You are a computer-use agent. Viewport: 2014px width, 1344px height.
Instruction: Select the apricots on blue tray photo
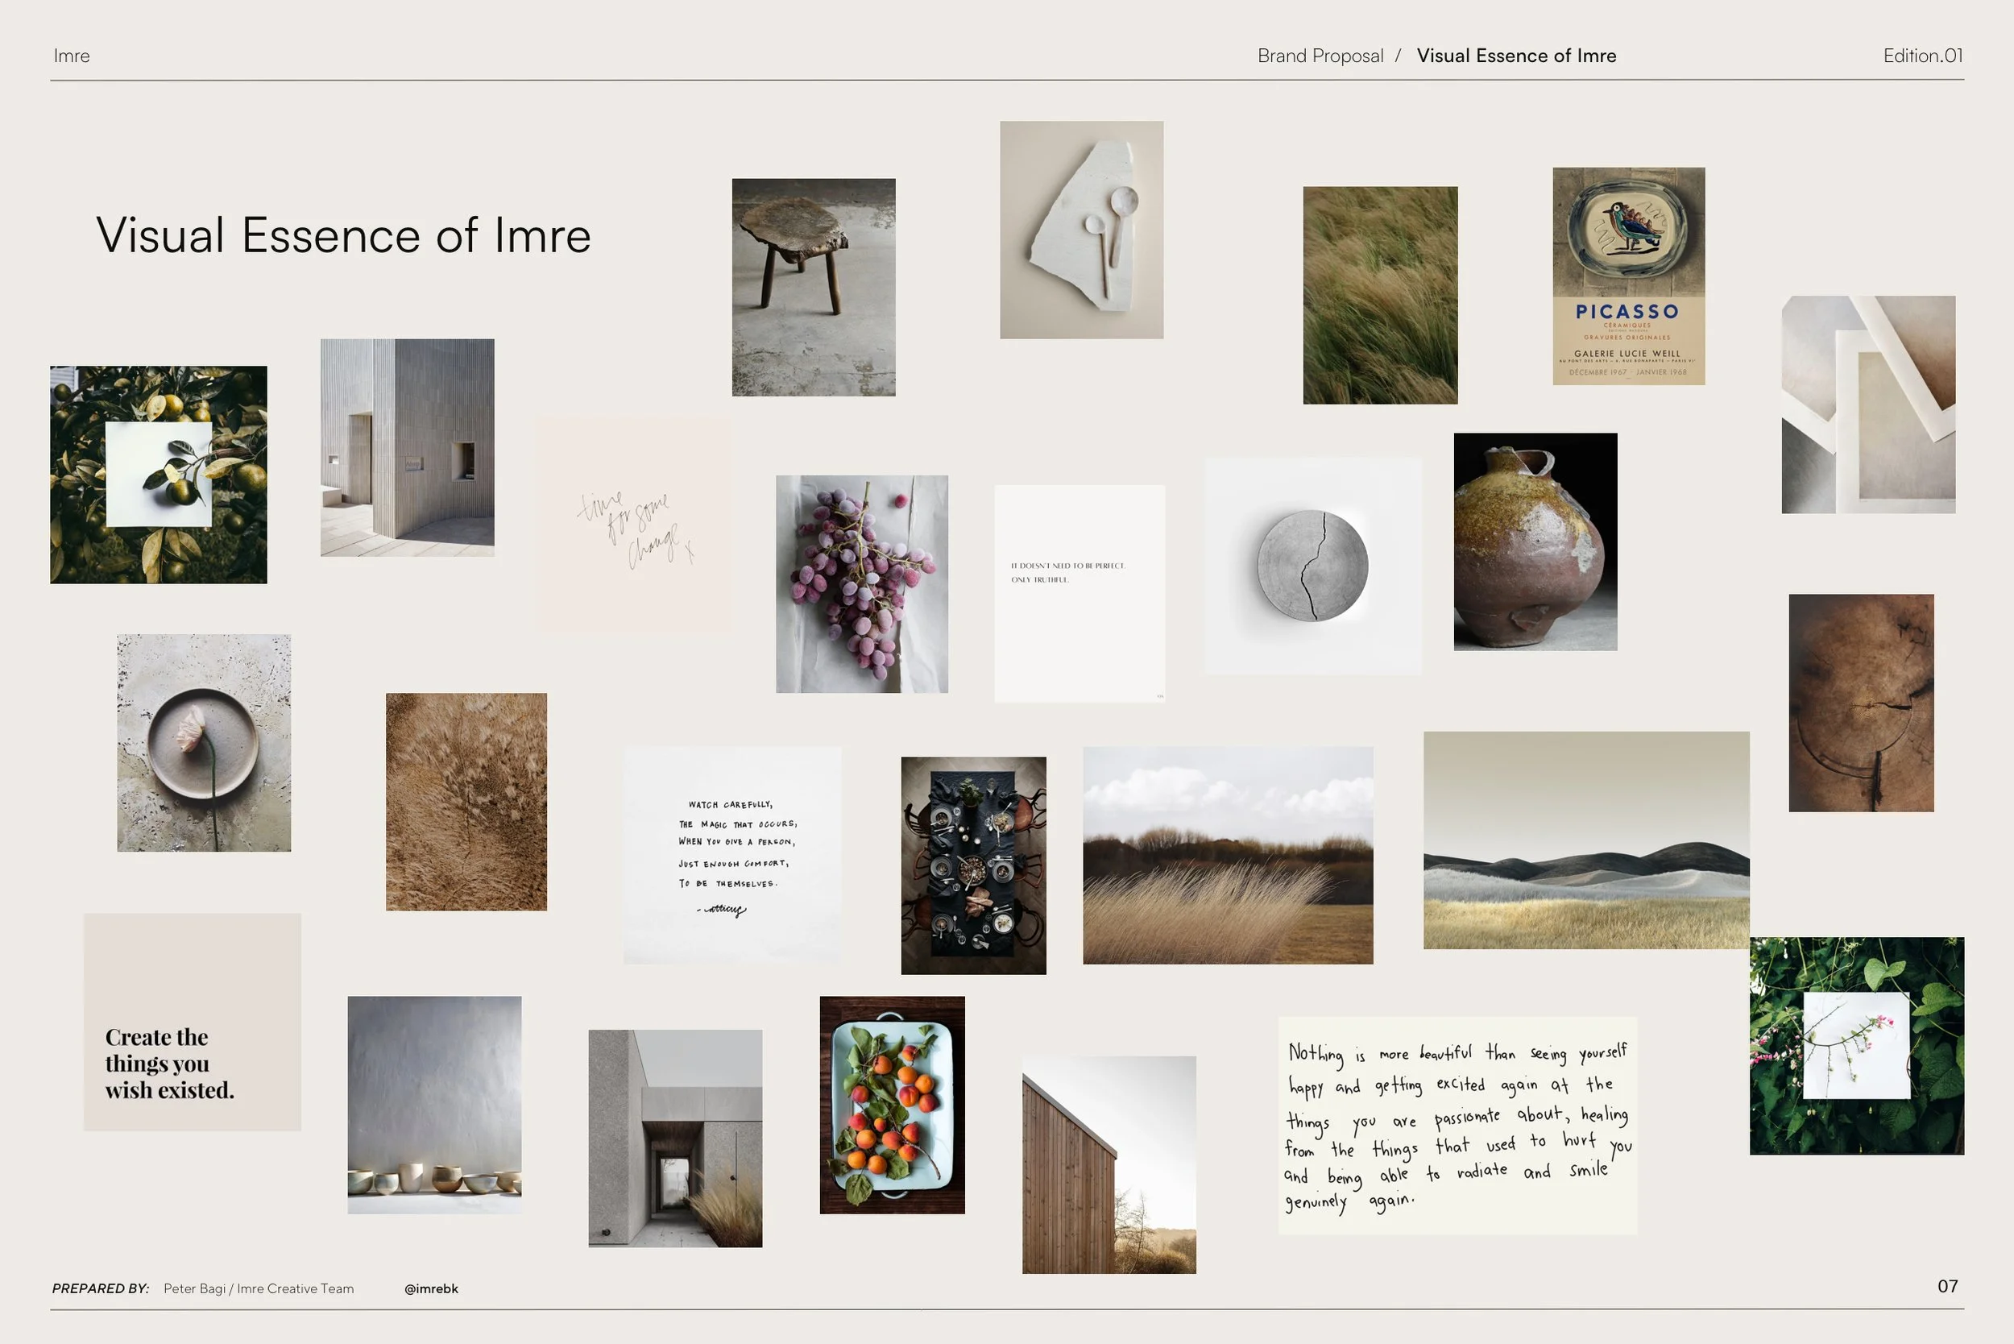[892, 1105]
